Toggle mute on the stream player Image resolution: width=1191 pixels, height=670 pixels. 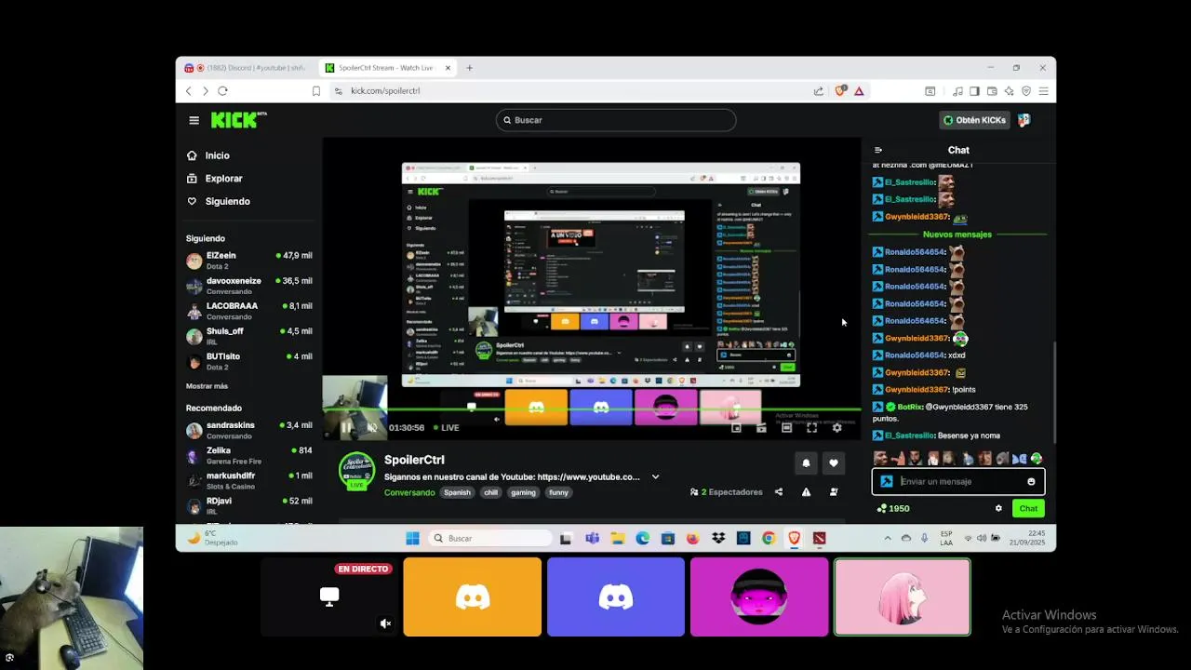[x=371, y=428]
